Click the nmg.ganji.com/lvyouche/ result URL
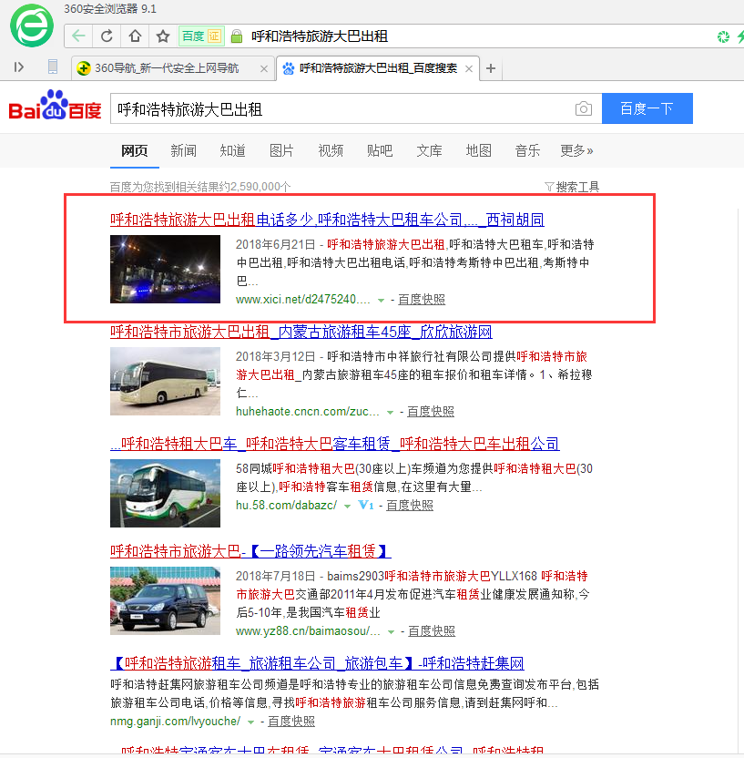Viewport: 744px width, 758px height. [176, 722]
